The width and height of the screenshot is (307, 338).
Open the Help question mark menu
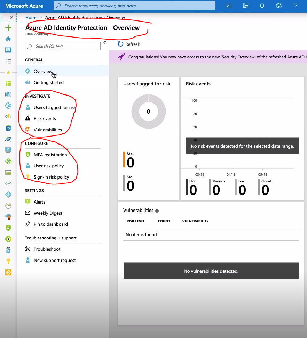pyautogui.click(x=296, y=6)
